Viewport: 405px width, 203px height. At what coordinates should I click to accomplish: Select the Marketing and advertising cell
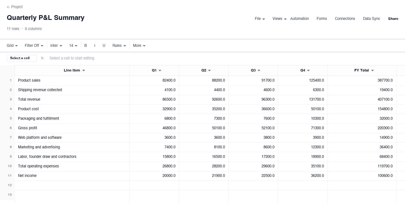pos(72,147)
